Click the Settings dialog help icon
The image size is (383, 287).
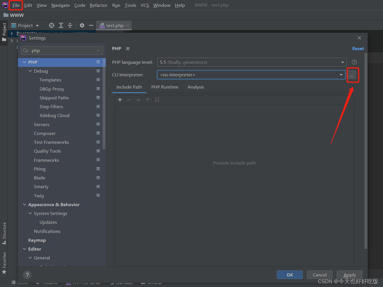27,275
